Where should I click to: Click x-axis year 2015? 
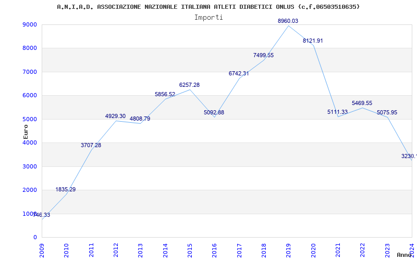pos(190,251)
